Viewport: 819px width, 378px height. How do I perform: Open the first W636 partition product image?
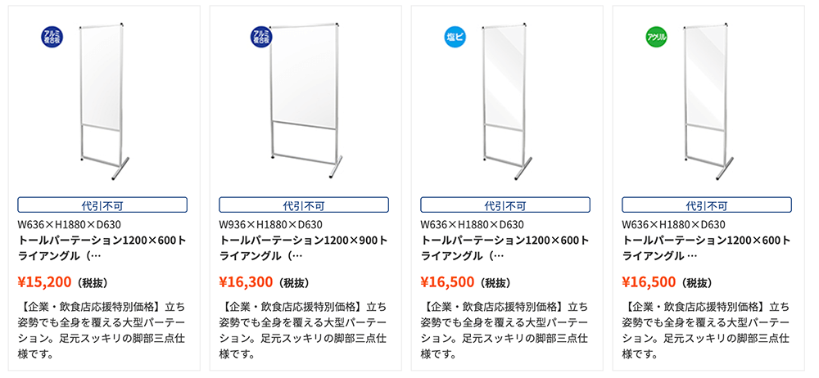pos(103,101)
